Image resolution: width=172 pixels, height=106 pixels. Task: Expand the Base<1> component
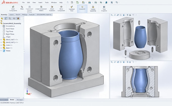[1, 48]
